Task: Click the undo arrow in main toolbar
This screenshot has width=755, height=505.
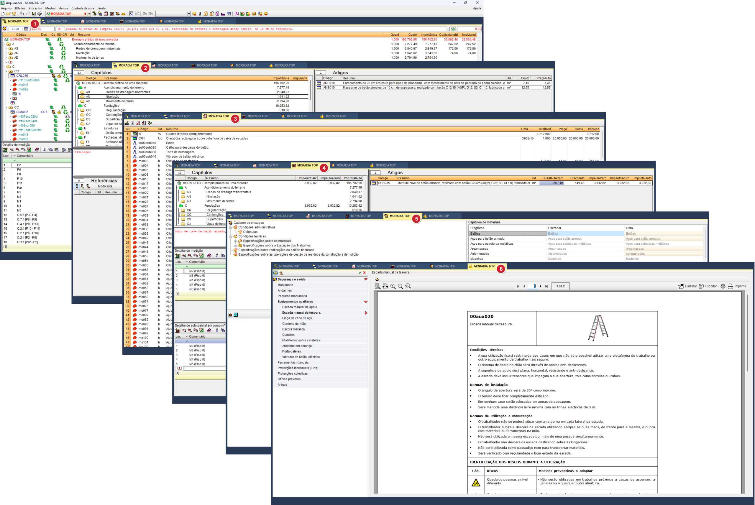Action: 22,14
